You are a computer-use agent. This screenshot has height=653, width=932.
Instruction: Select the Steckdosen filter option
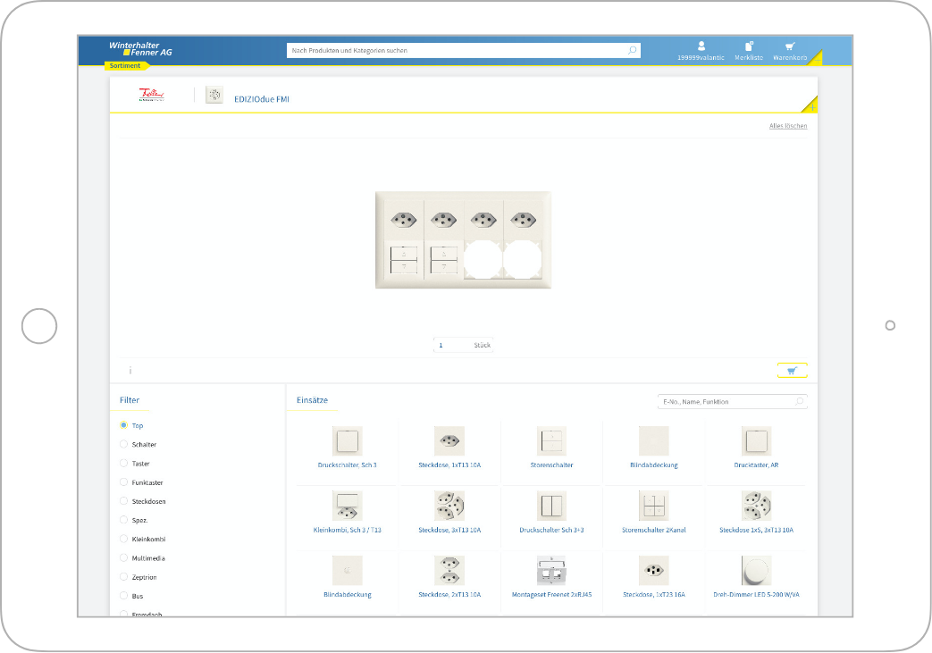[124, 501]
